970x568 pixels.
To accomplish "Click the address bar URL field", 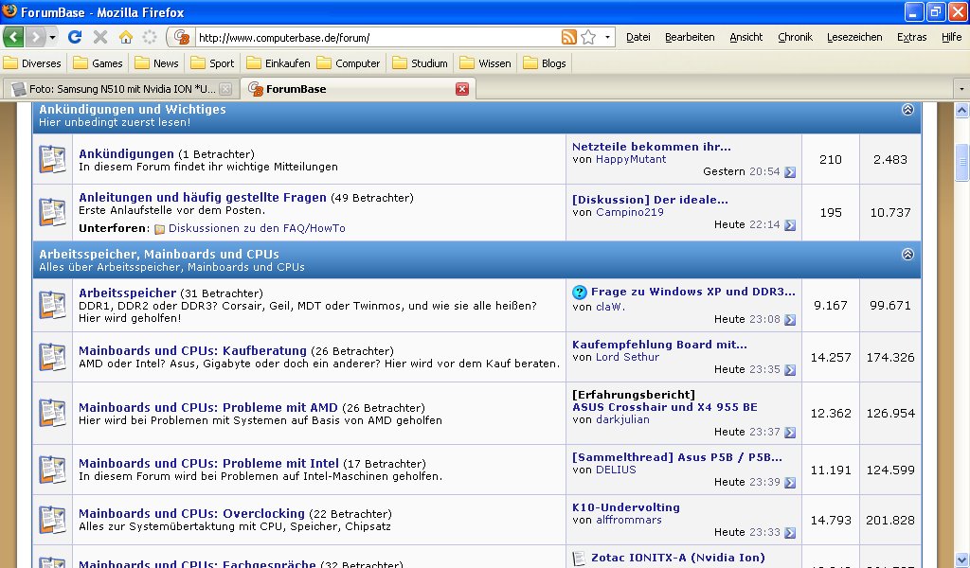I will (377, 38).
